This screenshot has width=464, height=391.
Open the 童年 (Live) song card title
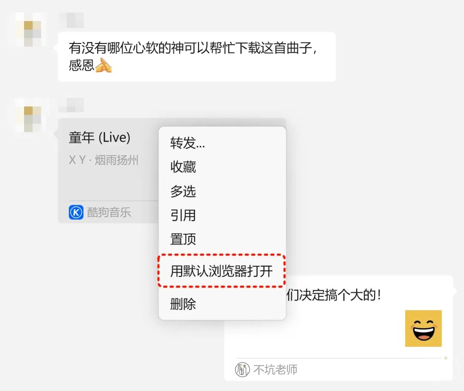coord(99,138)
